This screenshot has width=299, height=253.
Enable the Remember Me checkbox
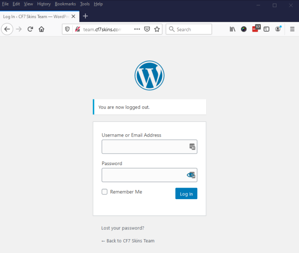tap(105, 192)
